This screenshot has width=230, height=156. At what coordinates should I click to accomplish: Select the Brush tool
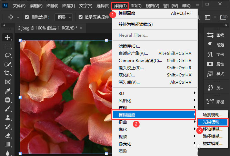8,109
